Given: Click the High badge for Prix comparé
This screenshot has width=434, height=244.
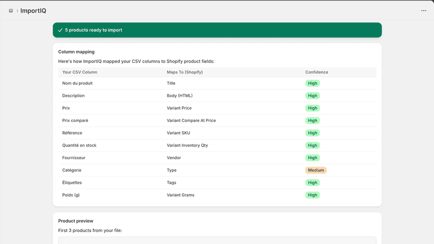Looking at the screenshot, I should [x=312, y=120].
